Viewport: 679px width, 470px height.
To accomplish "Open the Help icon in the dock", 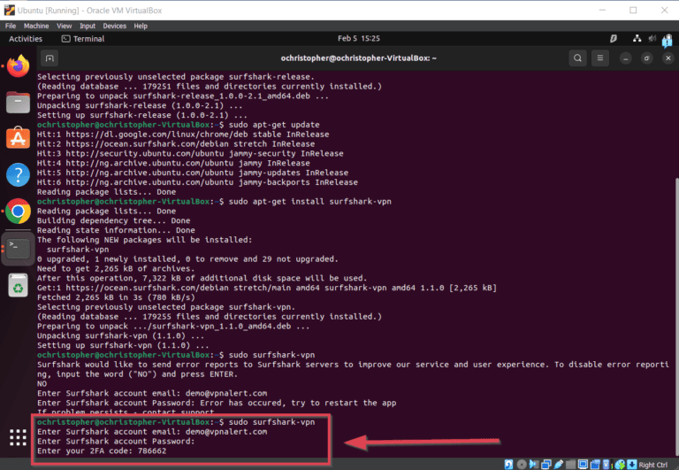I will click(x=18, y=174).
